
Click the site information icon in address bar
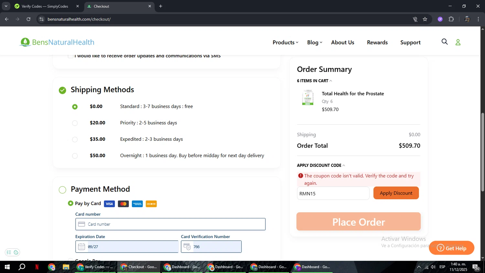[41, 19]
